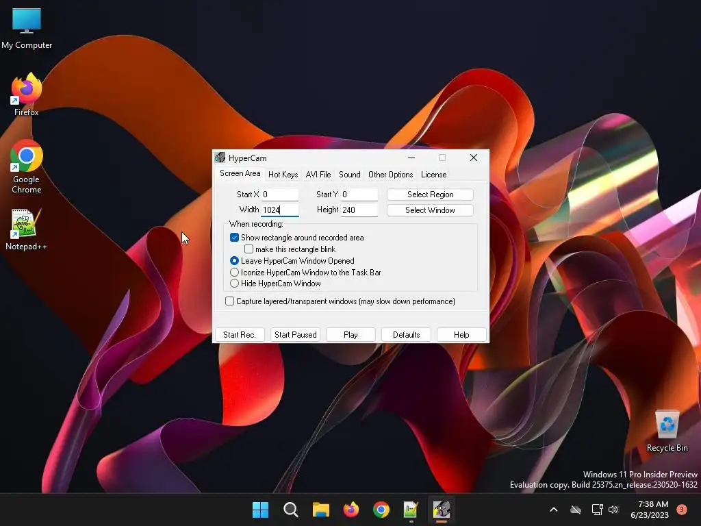Open the Google Chrome desktop shortcut
701x526 pixels.
[27, 166]
